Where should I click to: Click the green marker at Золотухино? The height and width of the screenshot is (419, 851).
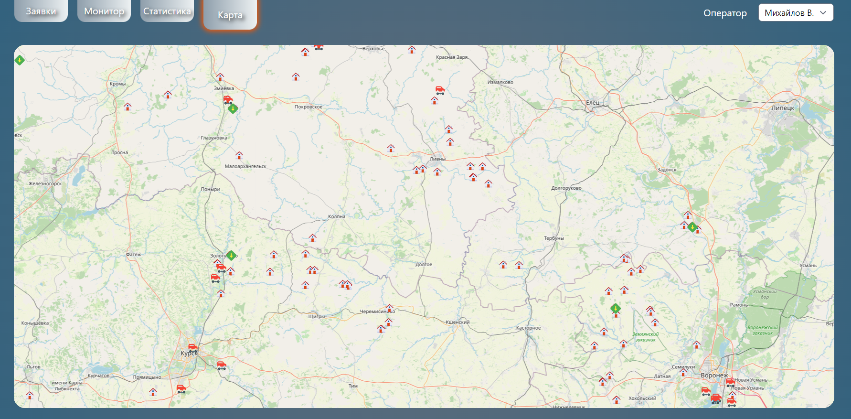[231, 256]
